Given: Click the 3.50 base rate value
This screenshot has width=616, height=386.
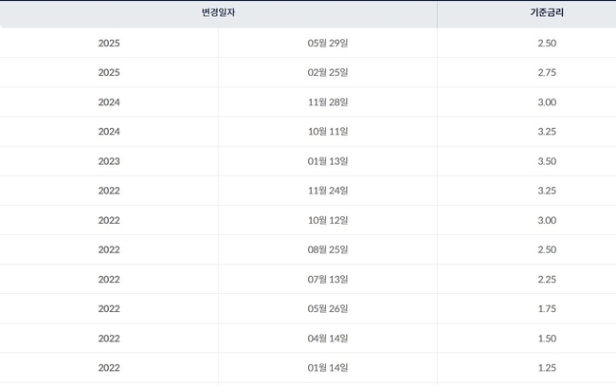Looking at the screenshot, I should coord(547,161).
